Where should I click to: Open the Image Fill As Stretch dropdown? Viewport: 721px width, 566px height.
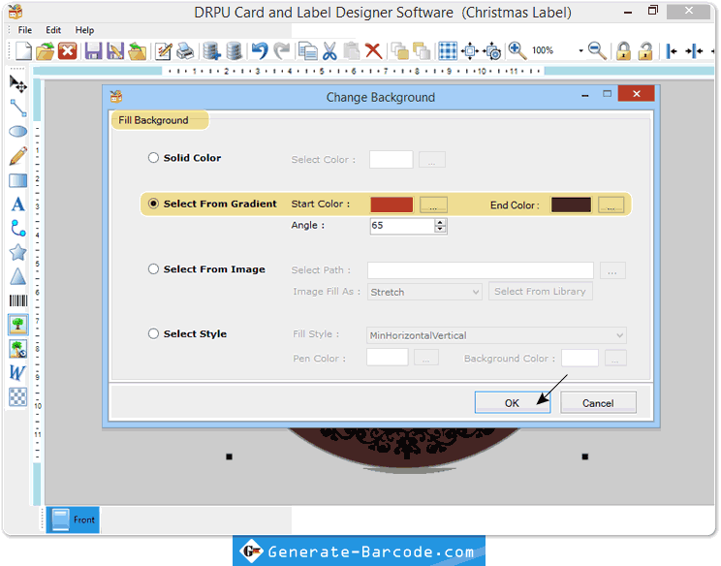(423, 292)
